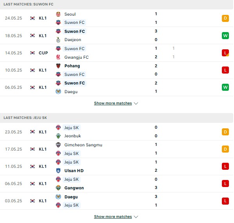
Task: Click the South Korea flag on 24.05.25 row
Action: point(32,18)
